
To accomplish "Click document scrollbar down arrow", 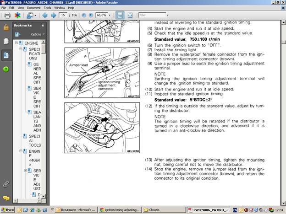I will pyautogui.click(x=283, y=203).
